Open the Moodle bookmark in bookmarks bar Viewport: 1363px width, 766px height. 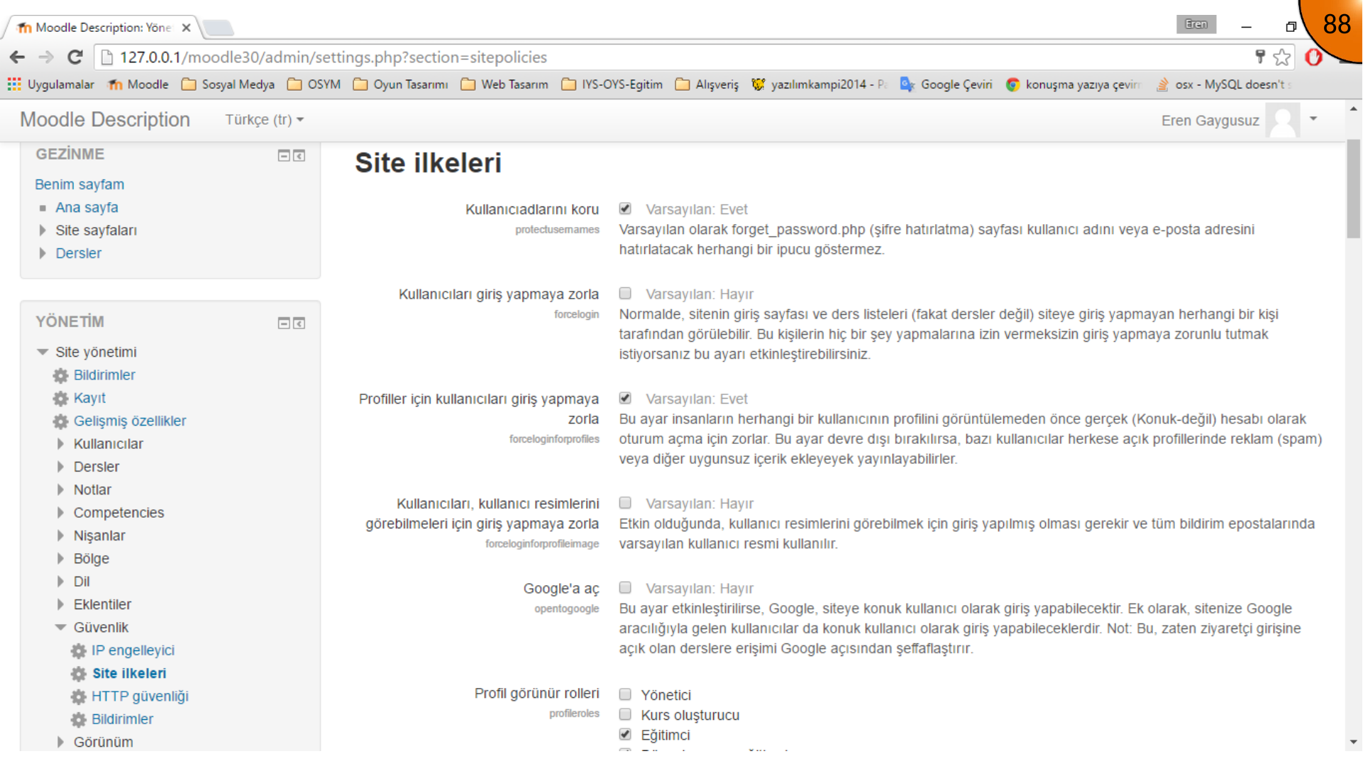point(138,84)
